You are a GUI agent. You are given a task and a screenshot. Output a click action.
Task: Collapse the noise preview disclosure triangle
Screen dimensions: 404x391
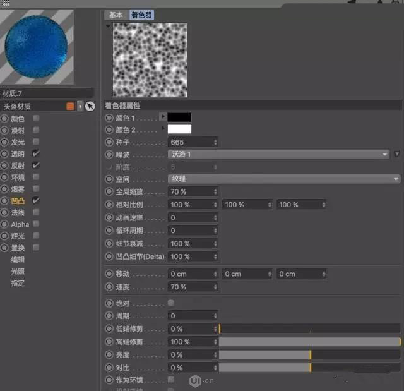[108, 26]
